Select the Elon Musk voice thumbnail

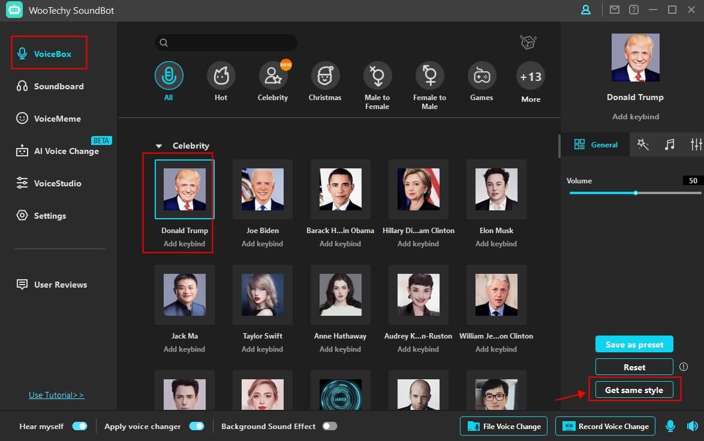point(496,189)
